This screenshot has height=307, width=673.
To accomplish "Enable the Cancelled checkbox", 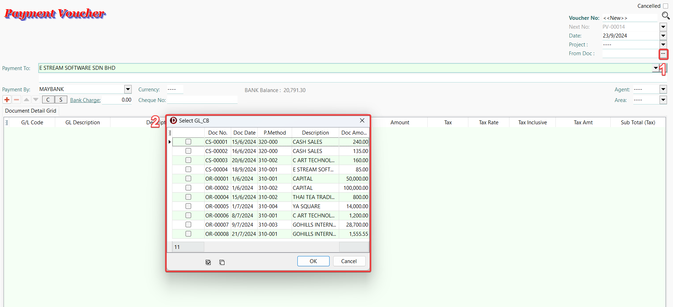I will (666, 6).
